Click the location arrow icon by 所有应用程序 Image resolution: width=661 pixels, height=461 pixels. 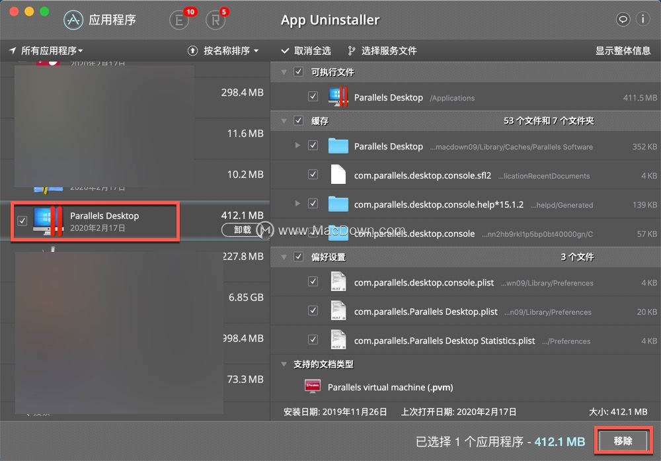click(x=13, y=51)
